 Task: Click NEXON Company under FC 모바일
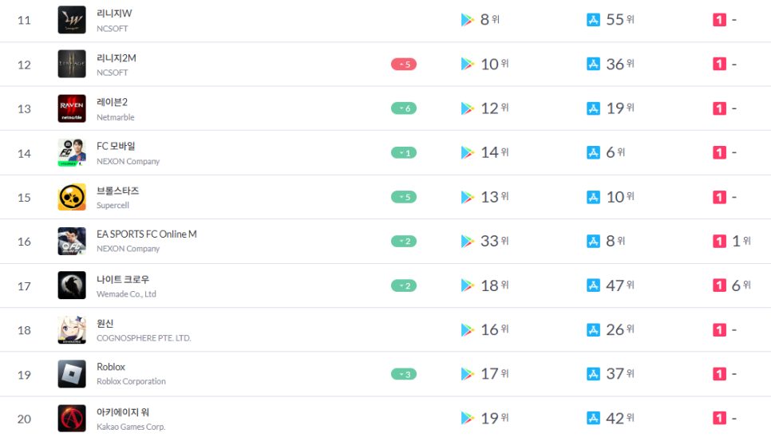pos(128,161)
